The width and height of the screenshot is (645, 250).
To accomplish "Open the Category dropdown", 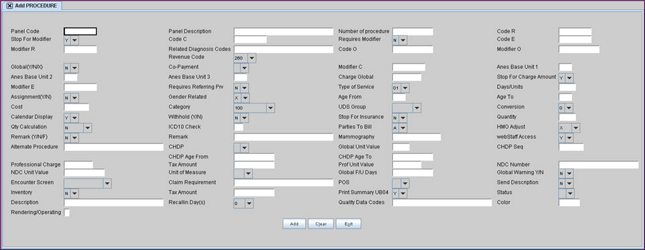I will click(x=270, y=108).
